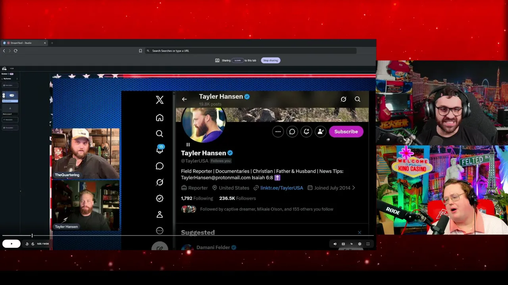This screenshot has height=285, width=508.
Task: Click the @TaylerUSA handle text
Action: 194,161
